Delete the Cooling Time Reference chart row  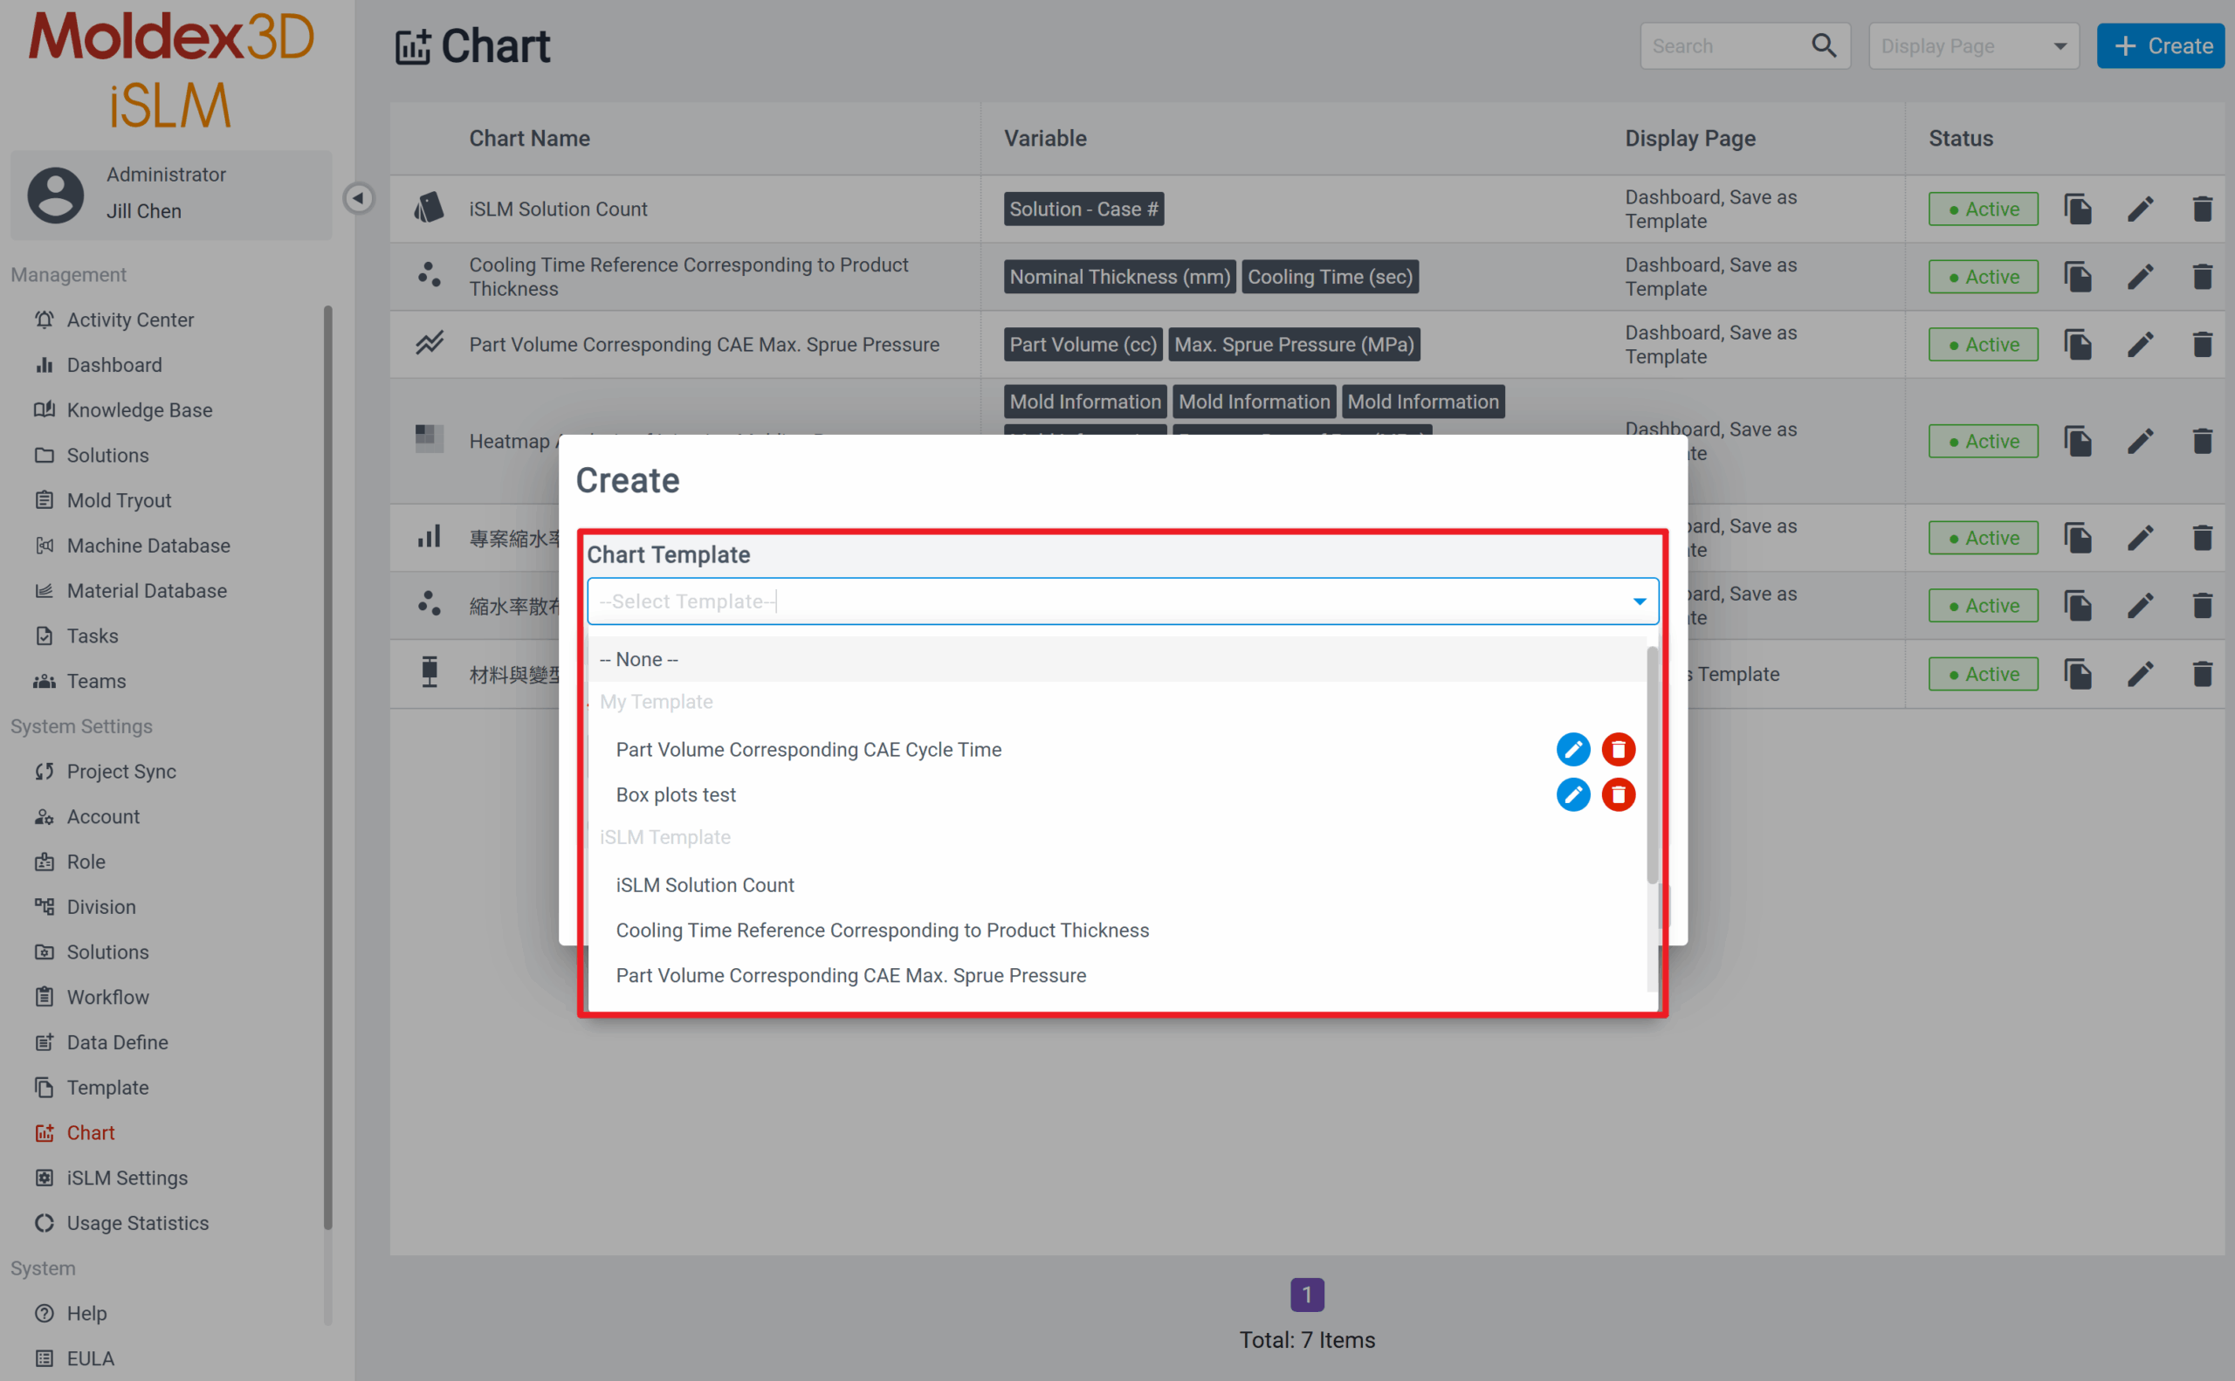point(2202,277)
